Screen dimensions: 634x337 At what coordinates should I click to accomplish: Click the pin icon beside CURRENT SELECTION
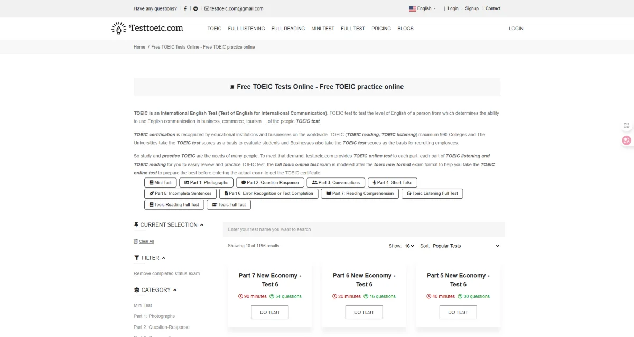pos(136,224)
